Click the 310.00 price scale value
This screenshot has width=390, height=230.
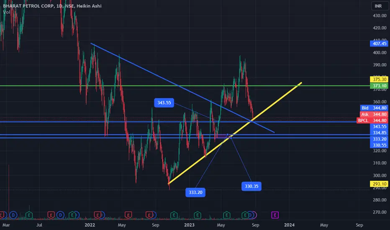coord(380,163)
